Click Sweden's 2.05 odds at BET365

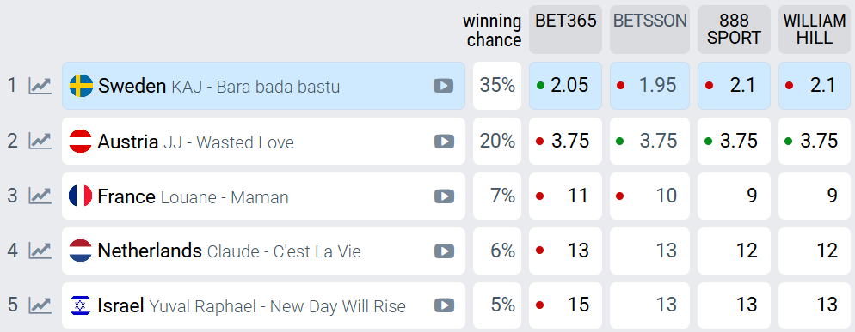565,86
